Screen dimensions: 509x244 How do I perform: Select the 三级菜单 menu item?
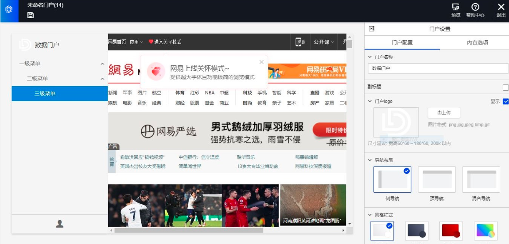[x=60, y=94]
